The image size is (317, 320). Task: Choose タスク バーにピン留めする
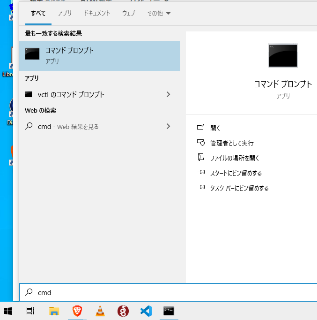(x=239, y=188)
